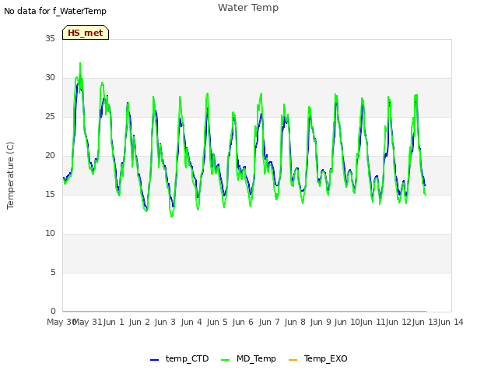Click the Jun 9 date tick label

pyautogui.click(x=321, y=322)
